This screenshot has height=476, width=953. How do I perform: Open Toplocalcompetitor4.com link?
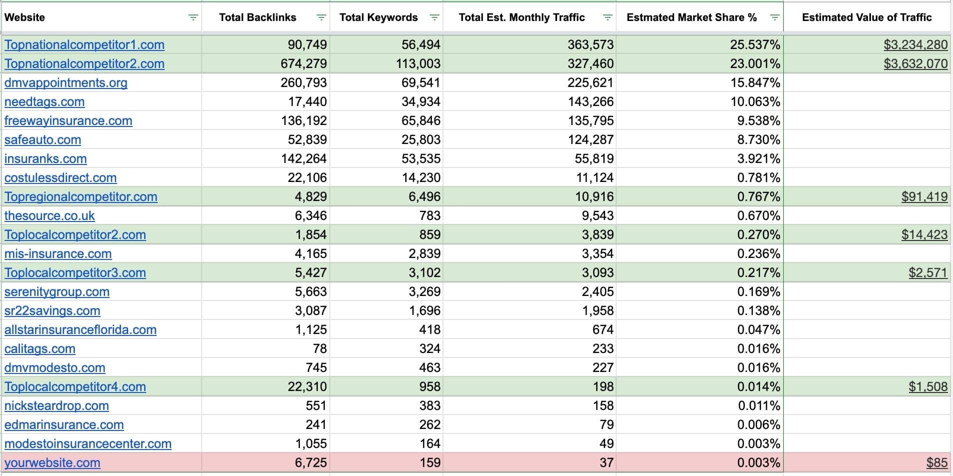click(x=75, y=387)
